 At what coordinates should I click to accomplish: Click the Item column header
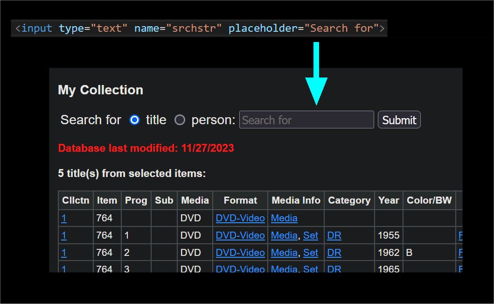107,200
